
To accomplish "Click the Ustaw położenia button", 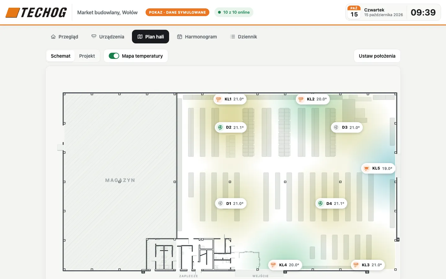I will pos(377,56).
